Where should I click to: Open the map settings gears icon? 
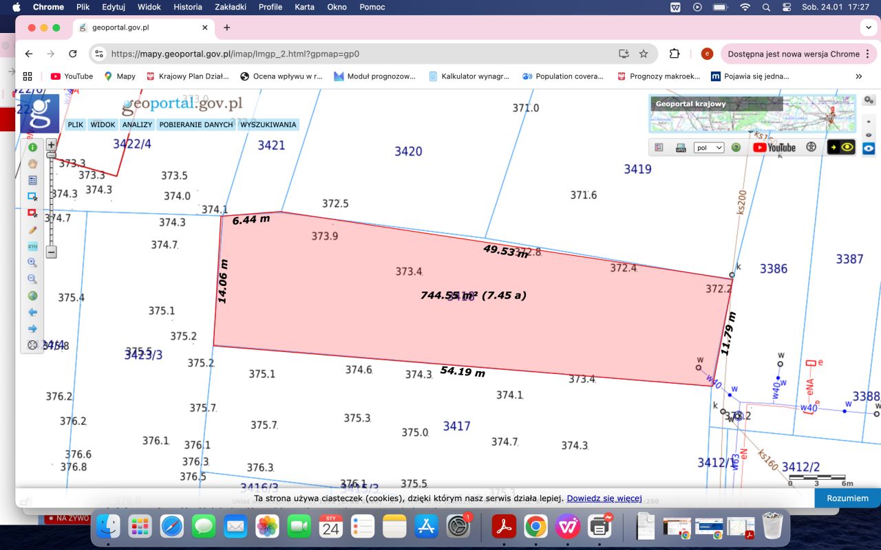[869, 100]
